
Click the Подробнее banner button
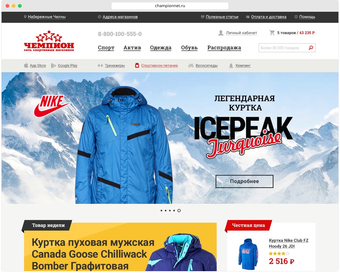[x=244, y=181]
